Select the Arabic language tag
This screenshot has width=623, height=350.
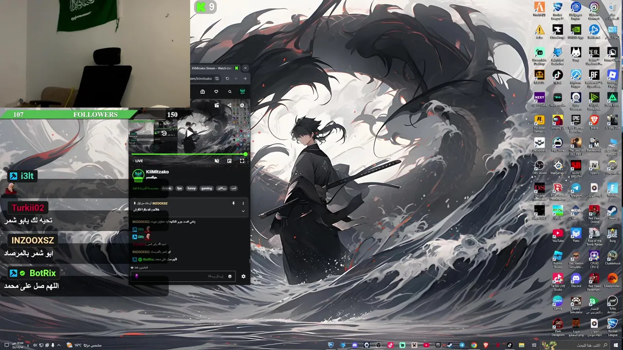tap(167, 188)
